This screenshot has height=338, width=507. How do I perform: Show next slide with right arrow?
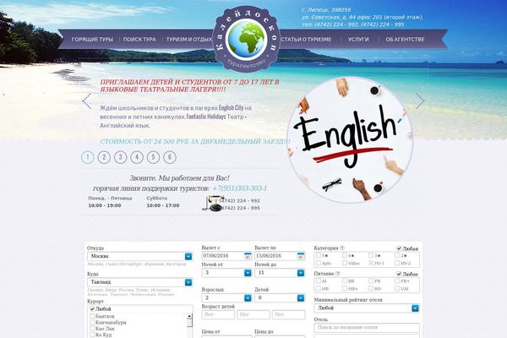tap(420, 101)
